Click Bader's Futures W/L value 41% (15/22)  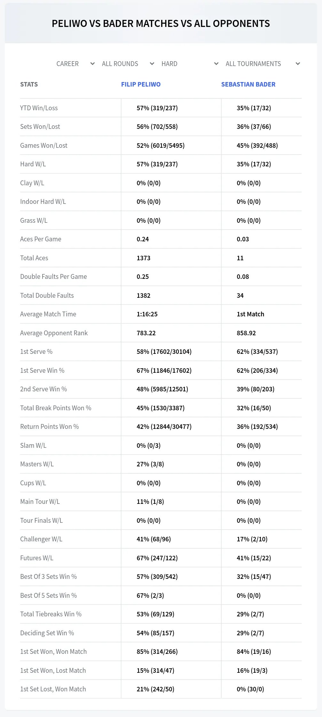(x=254, y=558)
